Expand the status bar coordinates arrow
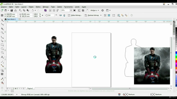The image size is (177, 99). point(17,95)
